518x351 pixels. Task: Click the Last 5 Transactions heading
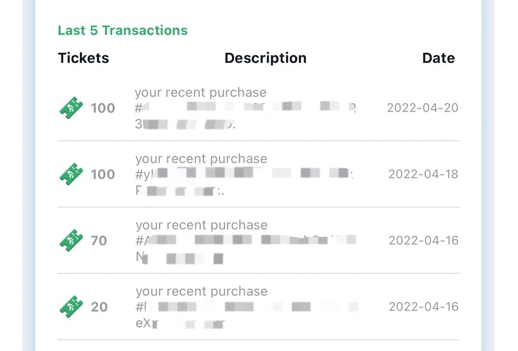(122, 30)
